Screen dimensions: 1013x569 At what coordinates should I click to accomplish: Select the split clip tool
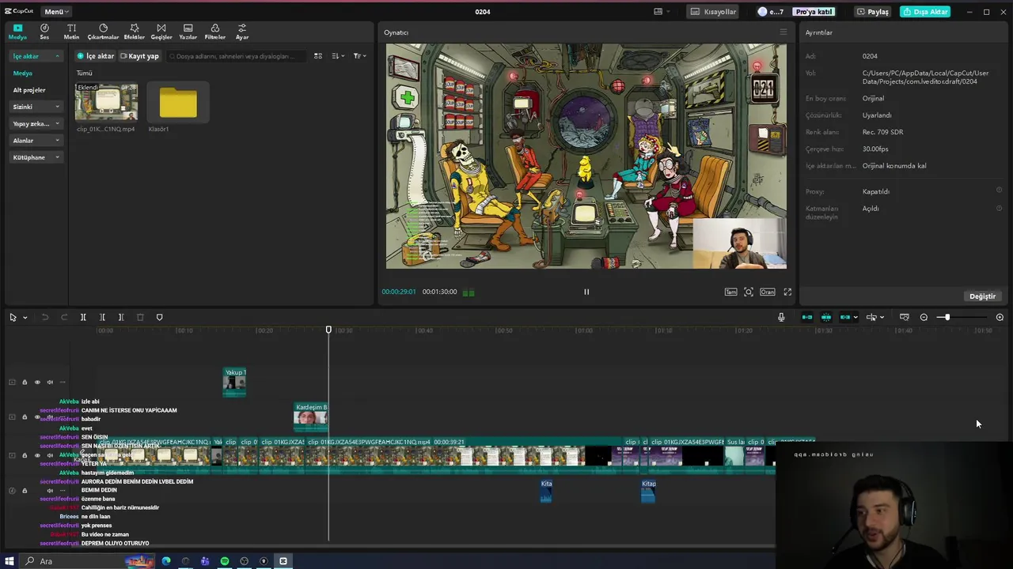(x=83, y=317)
